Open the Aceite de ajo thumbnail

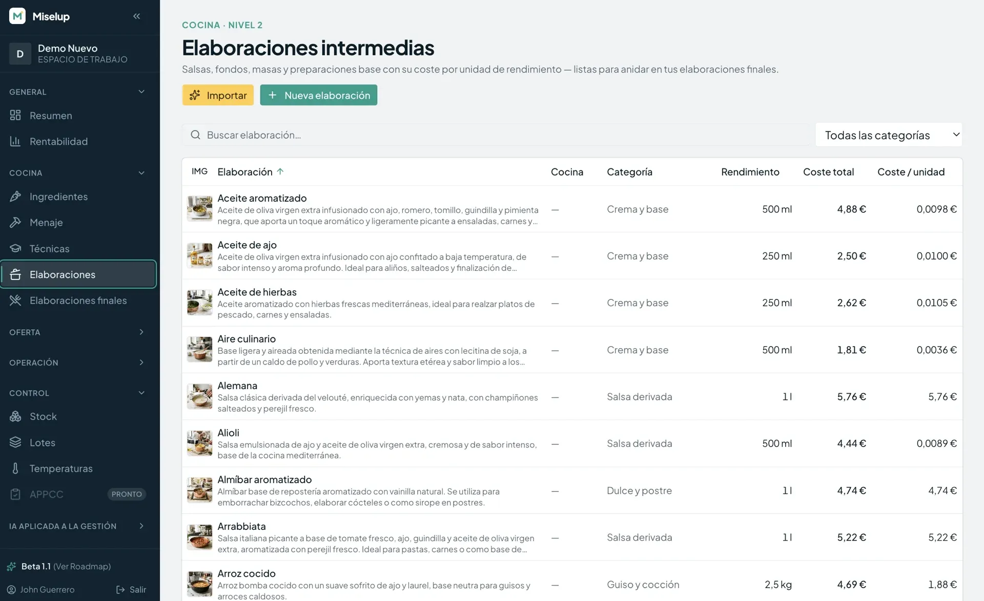(x=199, y=255)
